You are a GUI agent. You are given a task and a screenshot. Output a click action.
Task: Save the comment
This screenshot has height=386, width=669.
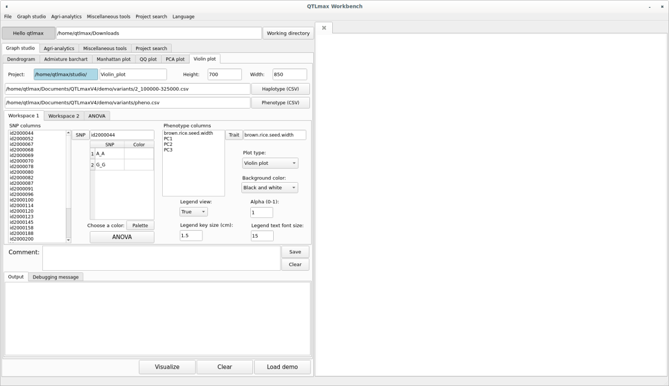coord(295,252)
